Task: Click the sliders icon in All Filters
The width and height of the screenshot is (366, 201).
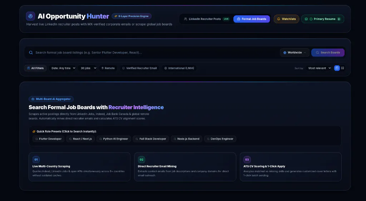Action: [29, 68]
